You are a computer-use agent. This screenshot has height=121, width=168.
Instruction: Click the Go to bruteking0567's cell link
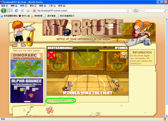[60, 100]
